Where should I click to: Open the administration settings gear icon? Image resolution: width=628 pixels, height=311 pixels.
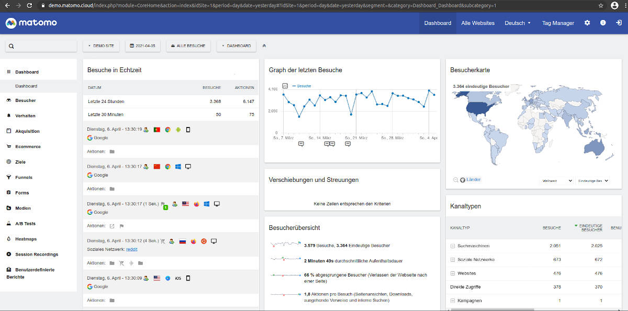pos(587,23)
